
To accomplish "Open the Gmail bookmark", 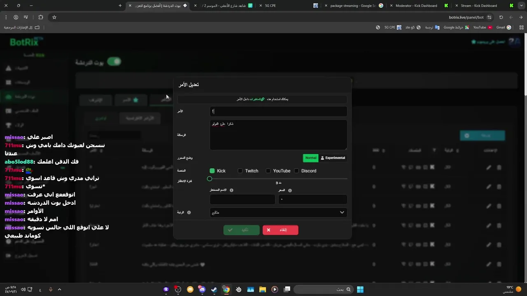I will click(504, 28).
